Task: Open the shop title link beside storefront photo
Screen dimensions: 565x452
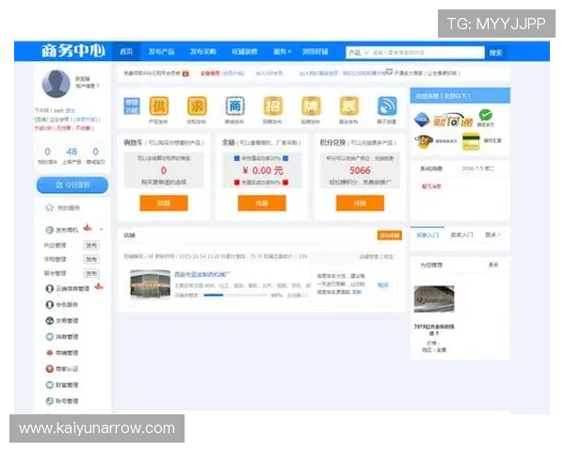Action: (202, 275)
